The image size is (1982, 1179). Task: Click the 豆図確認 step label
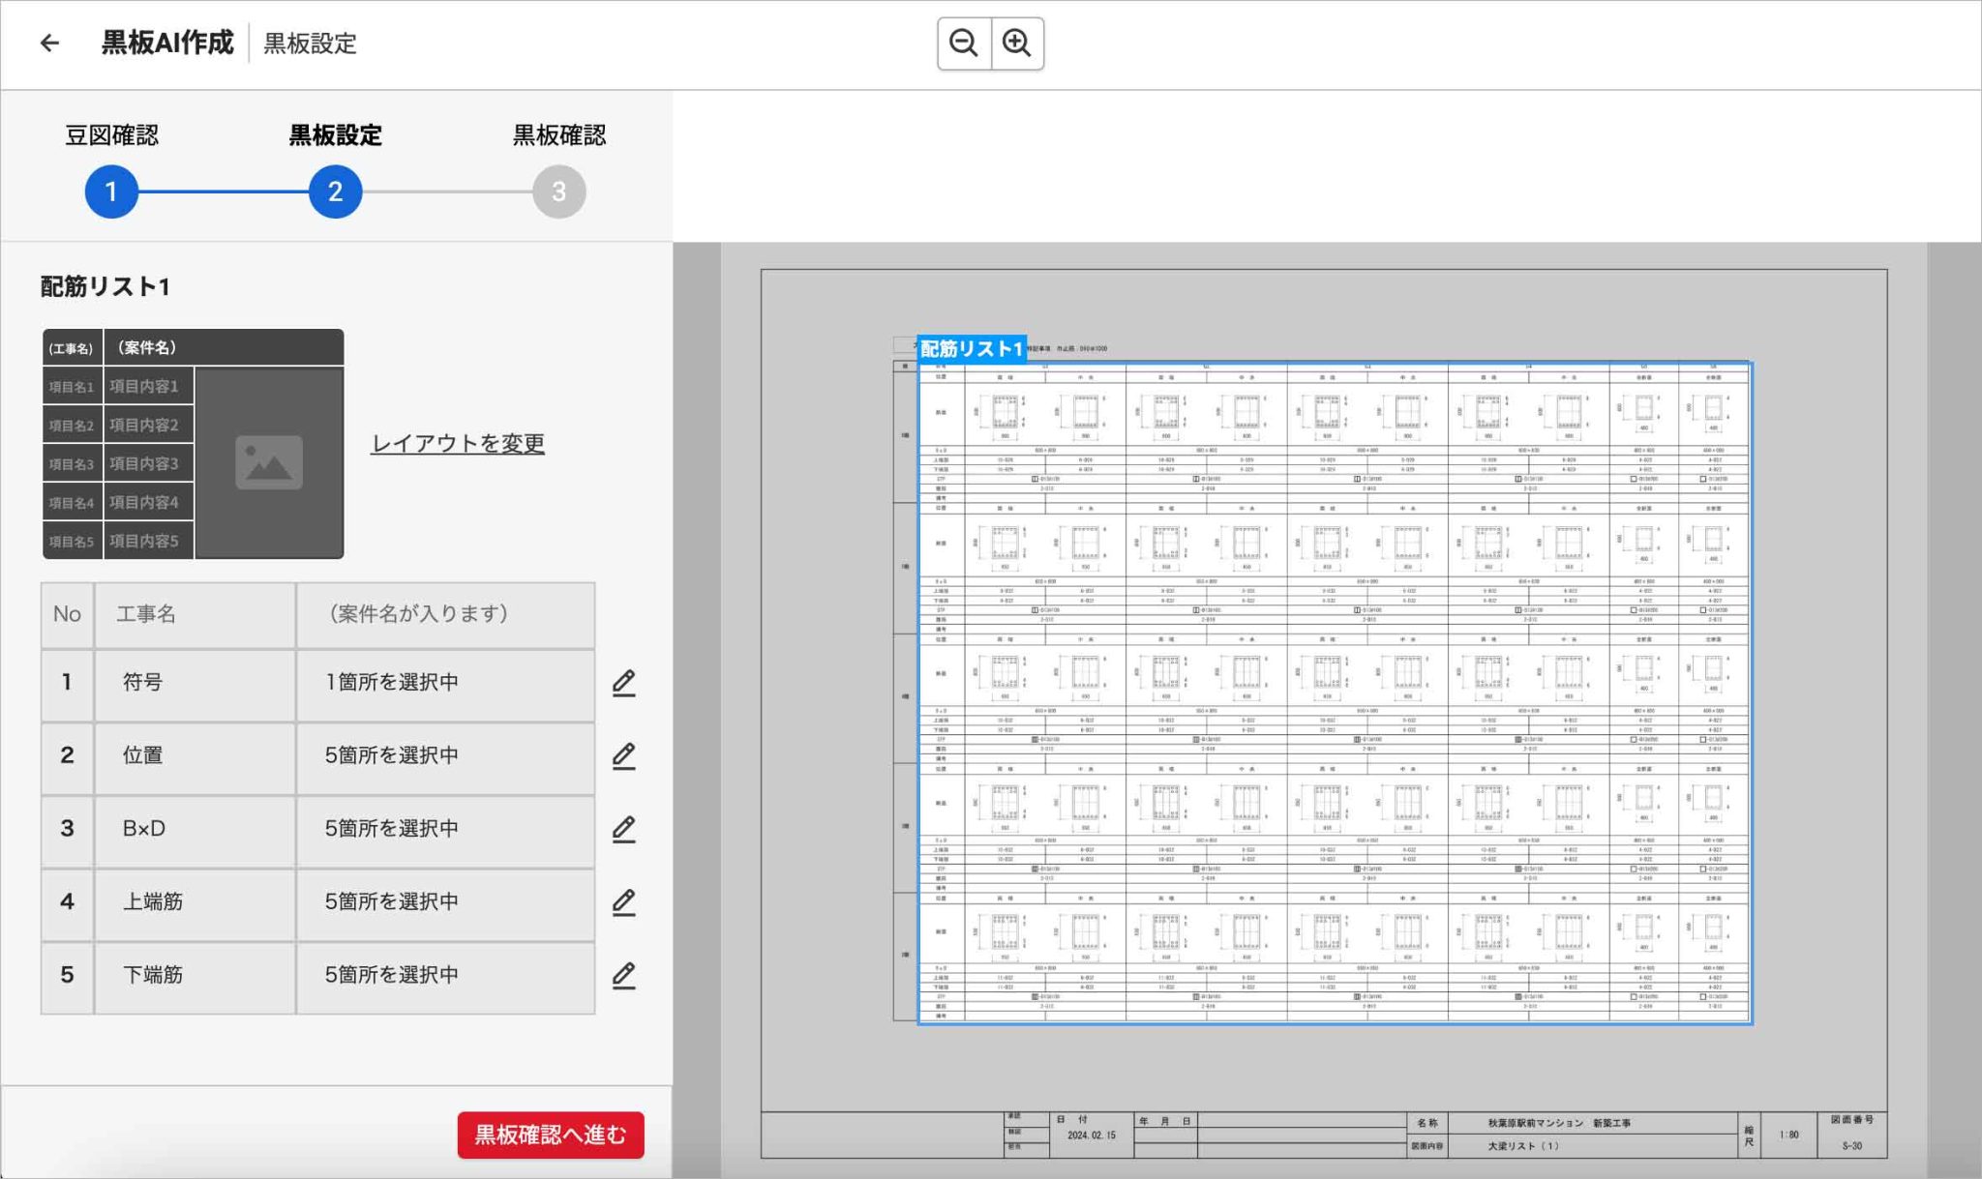111,135
